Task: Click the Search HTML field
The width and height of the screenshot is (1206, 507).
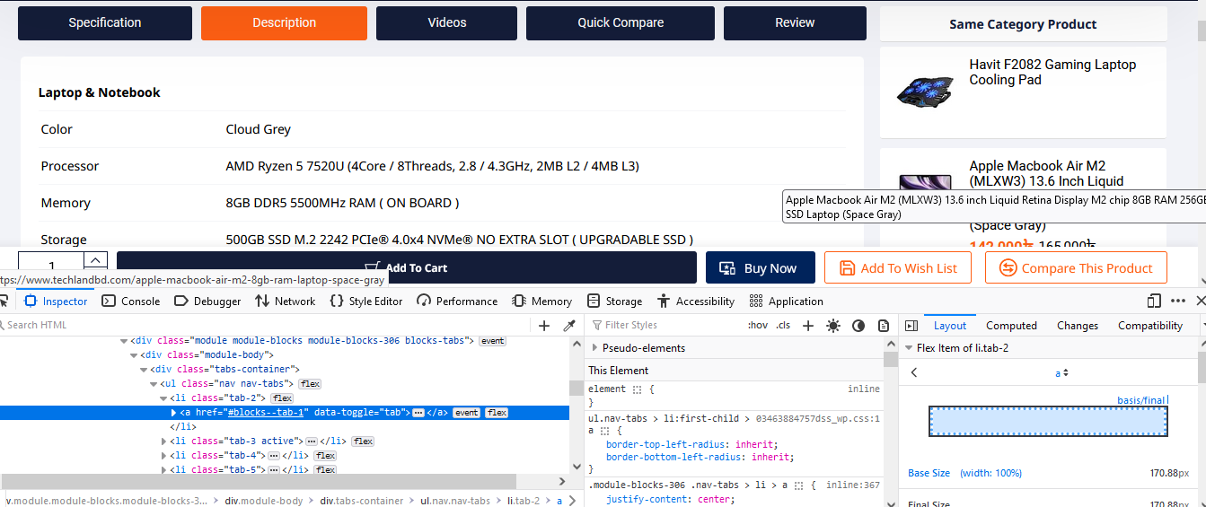Action: tap(265, 325)
